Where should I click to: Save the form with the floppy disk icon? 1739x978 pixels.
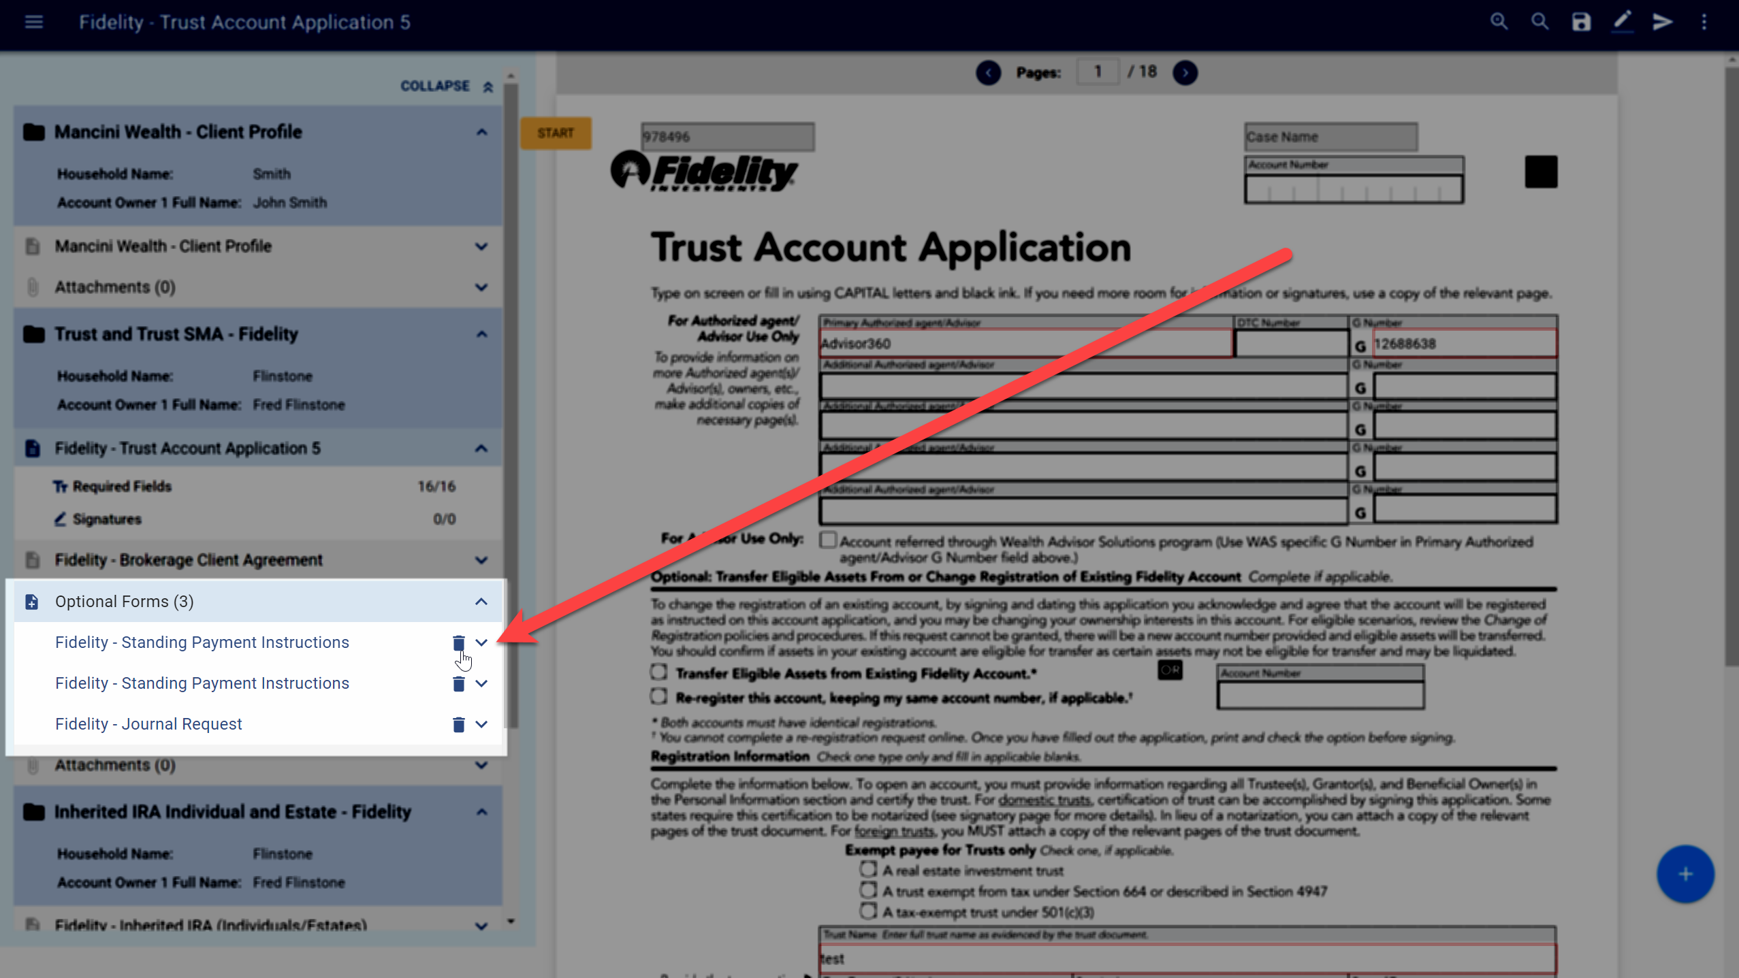(1581, 22)
